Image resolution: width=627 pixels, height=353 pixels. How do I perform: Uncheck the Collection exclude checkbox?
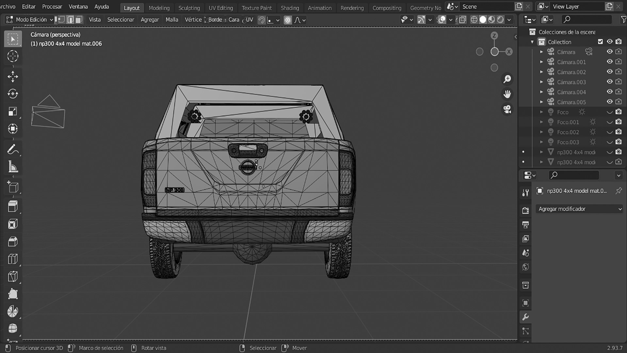(x=600, y=42)
